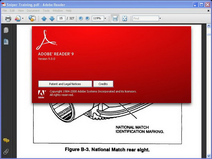This screenshot has height=159, width=212.
Task: Go to previous page arrow
Action: (x=44, y=19)
